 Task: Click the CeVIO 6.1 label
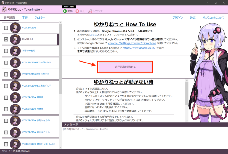27,39
